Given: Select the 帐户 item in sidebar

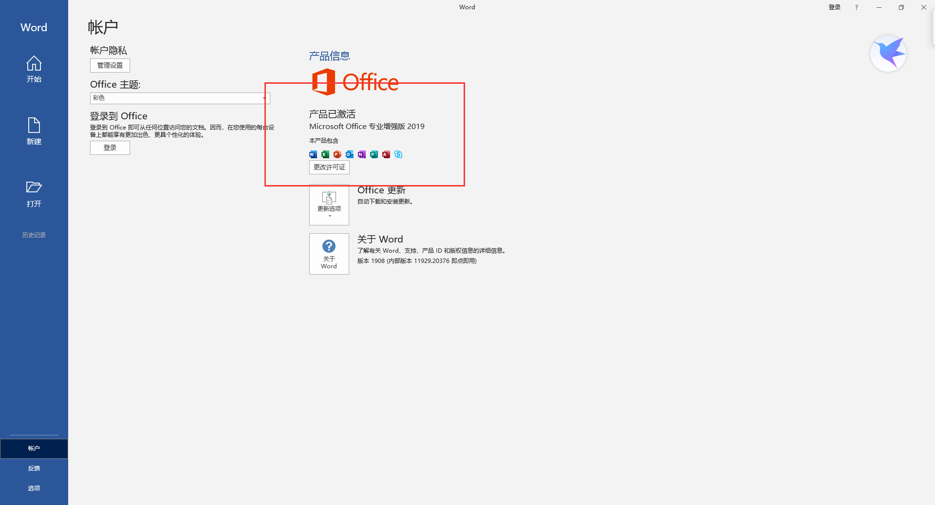Looking at the screenshot, I should pos(34,449).
